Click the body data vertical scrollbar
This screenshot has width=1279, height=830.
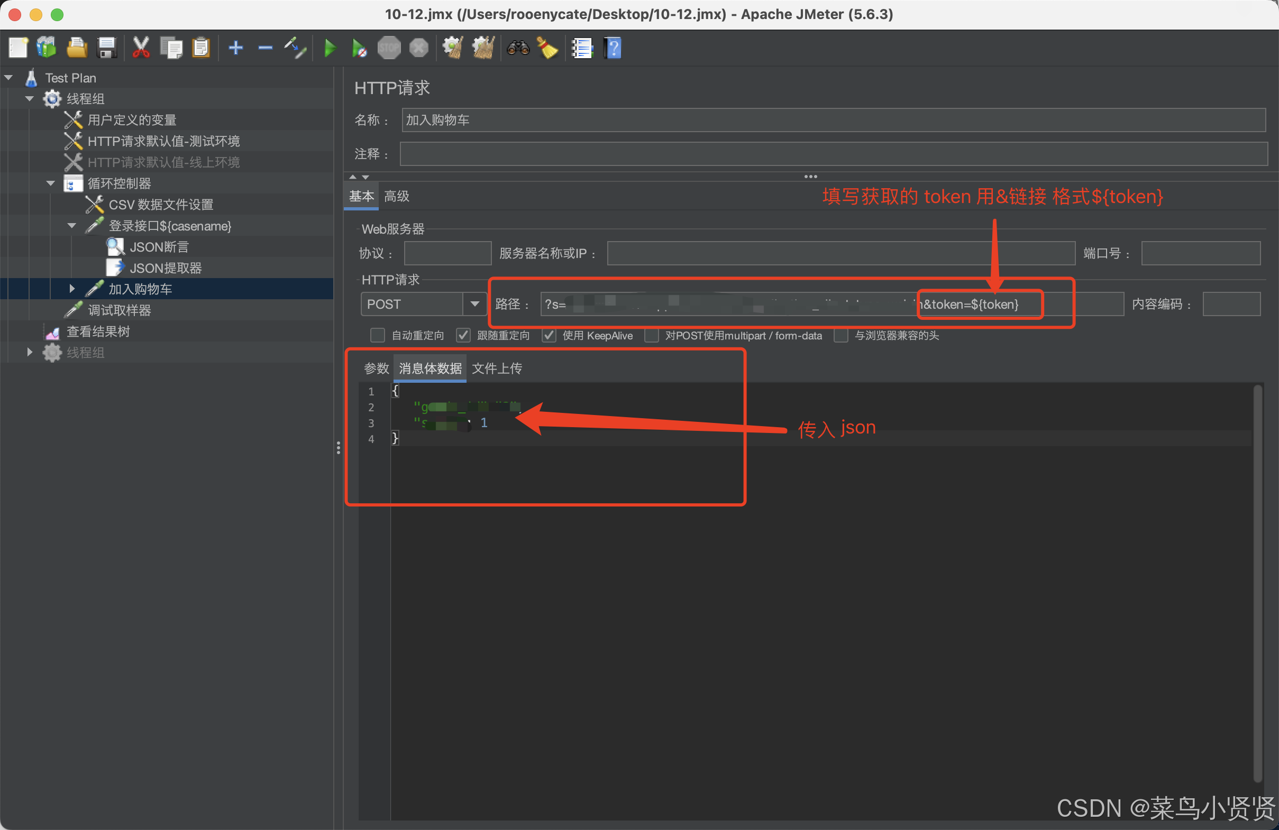1257,583
